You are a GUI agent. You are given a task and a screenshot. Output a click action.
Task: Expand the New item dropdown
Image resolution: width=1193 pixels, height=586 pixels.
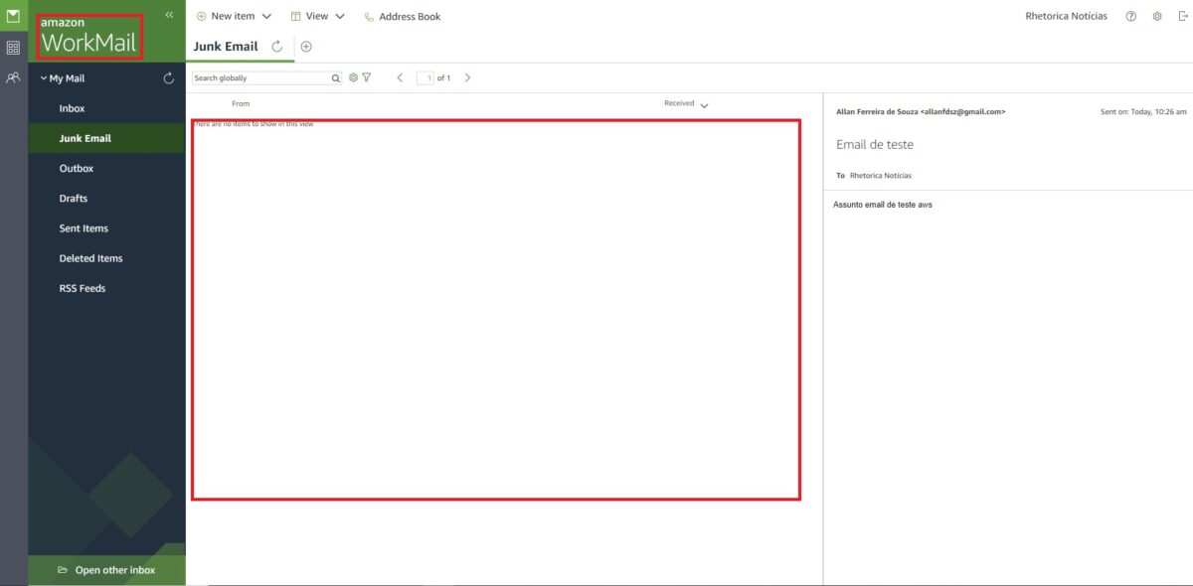[x=265, y=17]
